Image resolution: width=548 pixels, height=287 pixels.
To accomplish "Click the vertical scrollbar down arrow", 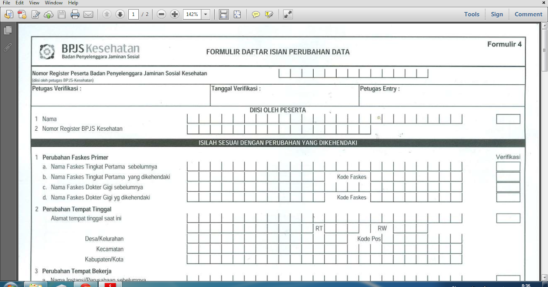I will pyautogui.click(x=544, y=277).
